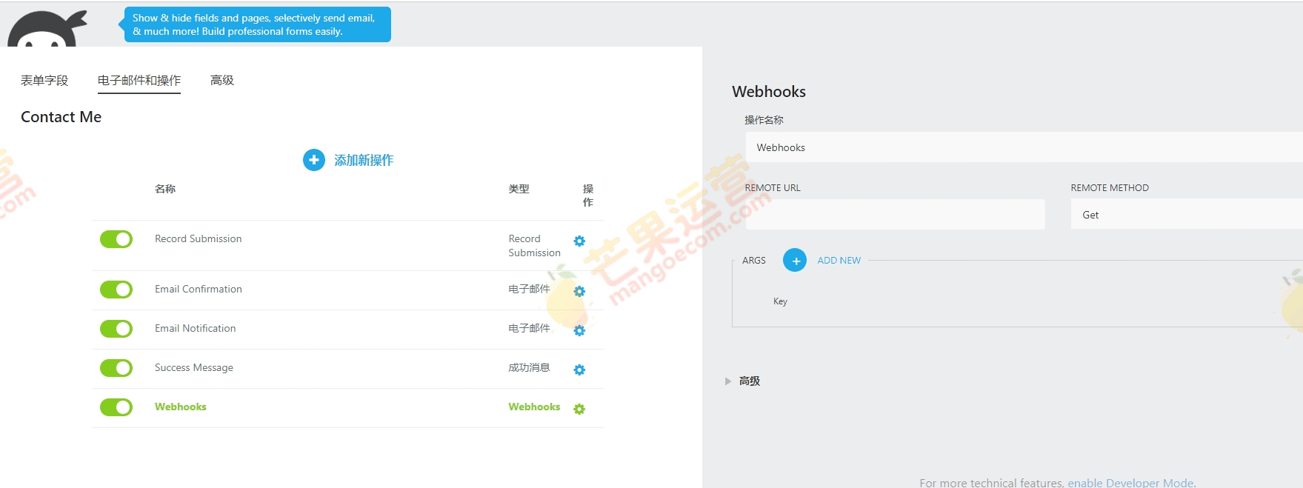Select Email Notification row name
Viewport: 1303px width, 488px height.
click(x=196, y=328)
